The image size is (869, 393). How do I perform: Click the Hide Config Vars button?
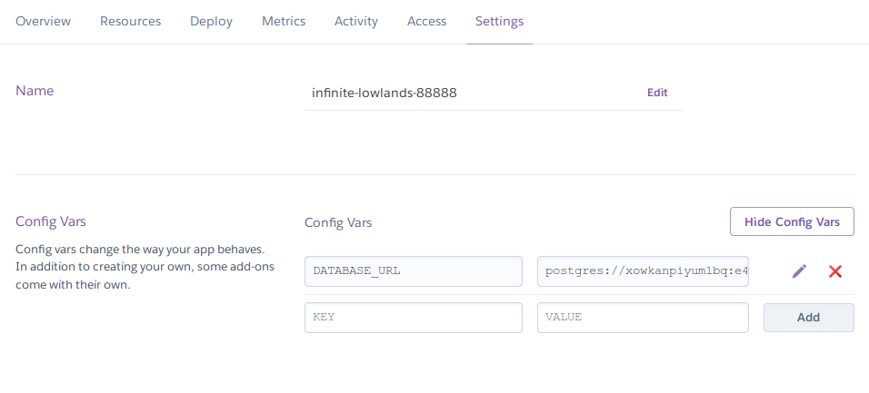792,222
